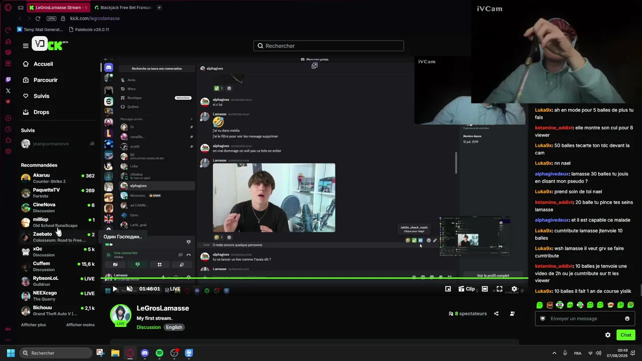Click the LeGrosLamasse channel avatar
Screen dimensions: 642x361
[120, 314]
